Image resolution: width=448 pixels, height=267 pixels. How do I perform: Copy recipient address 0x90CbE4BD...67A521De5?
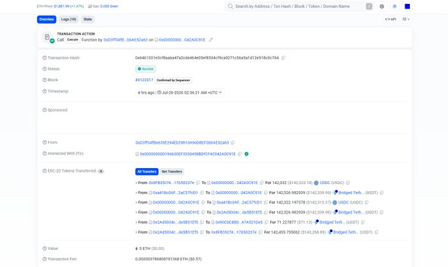click(x=266, y=222)
